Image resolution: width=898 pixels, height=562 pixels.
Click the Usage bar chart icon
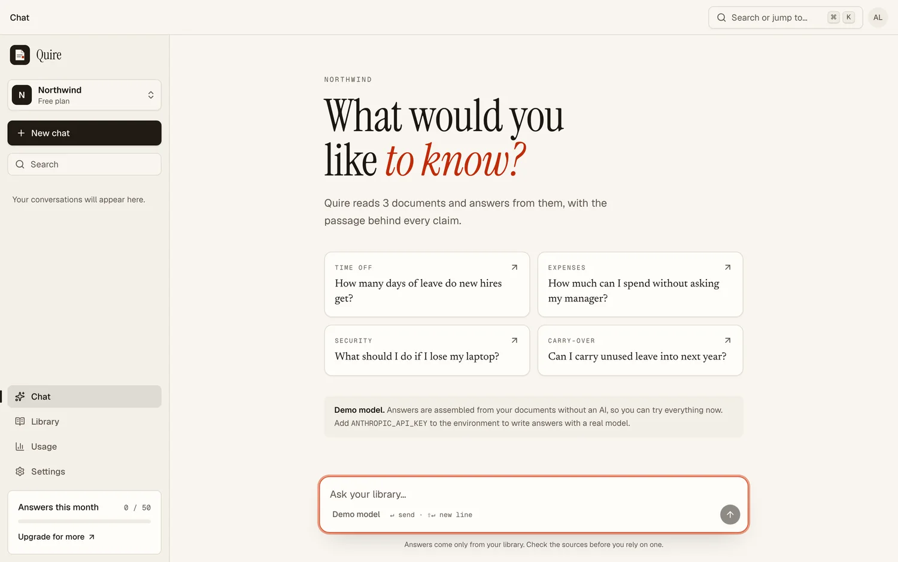[x=20, y=447]
